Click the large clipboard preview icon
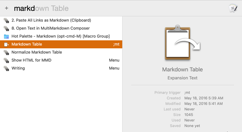This screenshot has width=242, height=132. click(182, 42)
